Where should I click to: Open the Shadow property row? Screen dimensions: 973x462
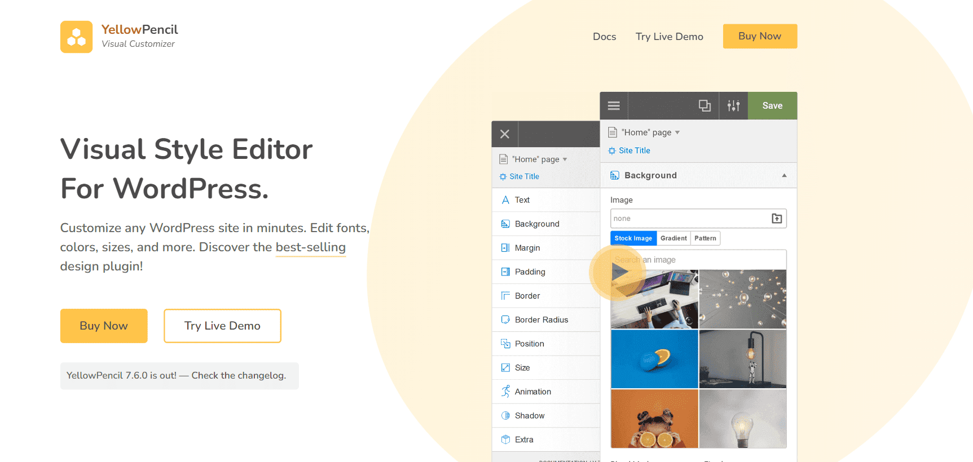[x=546, y=415]
